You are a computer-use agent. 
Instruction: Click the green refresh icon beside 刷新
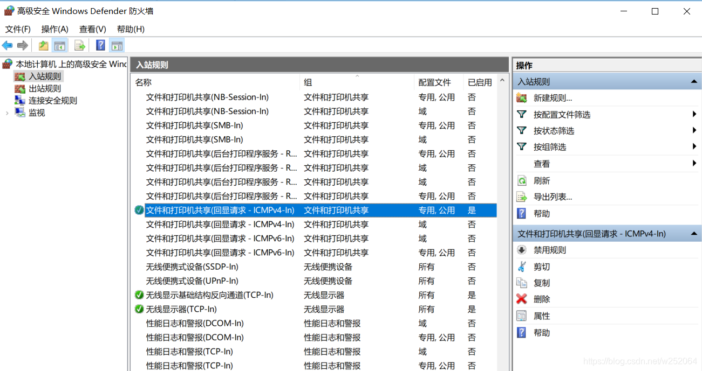pos(522,180)
